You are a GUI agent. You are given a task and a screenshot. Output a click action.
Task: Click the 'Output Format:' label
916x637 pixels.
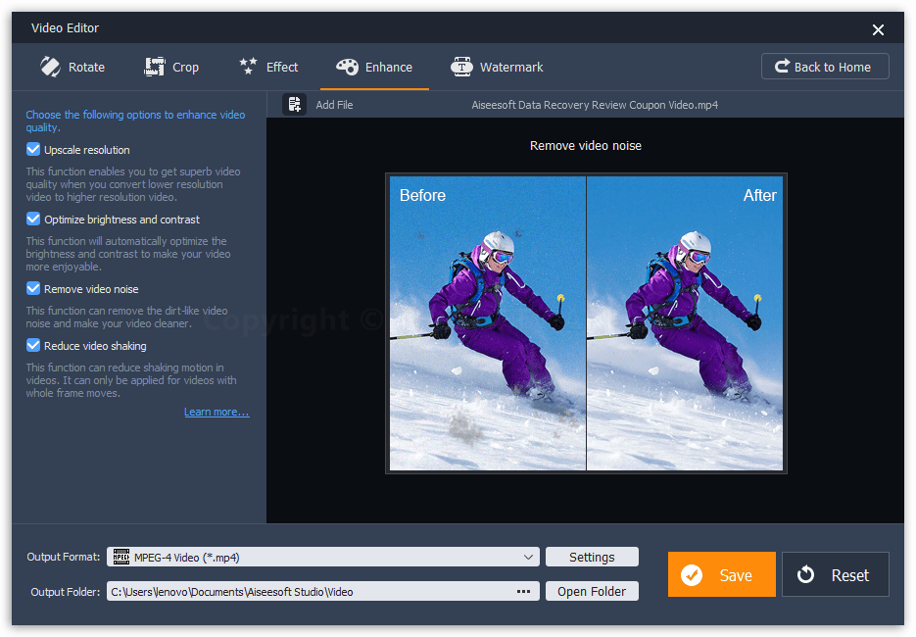(63, 557)
